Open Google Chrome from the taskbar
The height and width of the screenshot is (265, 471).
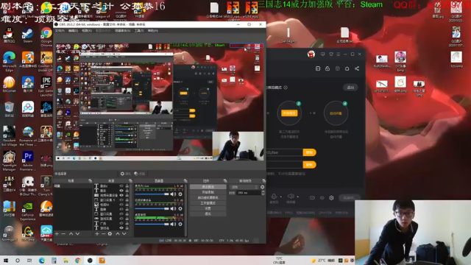tap(78, 260)
